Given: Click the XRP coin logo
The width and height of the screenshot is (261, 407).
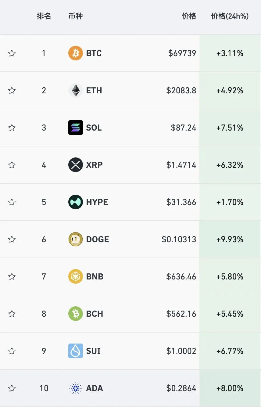Looking at the screenshot, I should 75,165.
